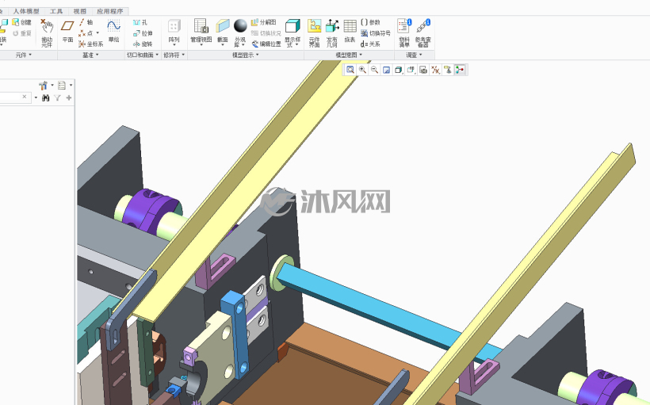Click the model tree filter funnel
650x405 pixels.
(57, 97)
